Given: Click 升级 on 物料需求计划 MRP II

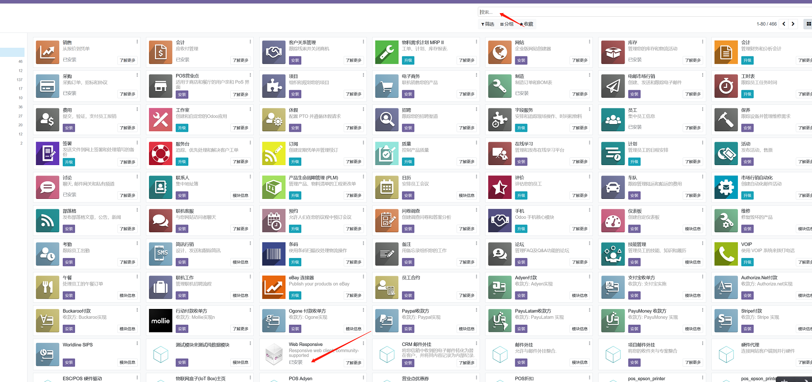Looking at the screenshot, I should [408, 60].
